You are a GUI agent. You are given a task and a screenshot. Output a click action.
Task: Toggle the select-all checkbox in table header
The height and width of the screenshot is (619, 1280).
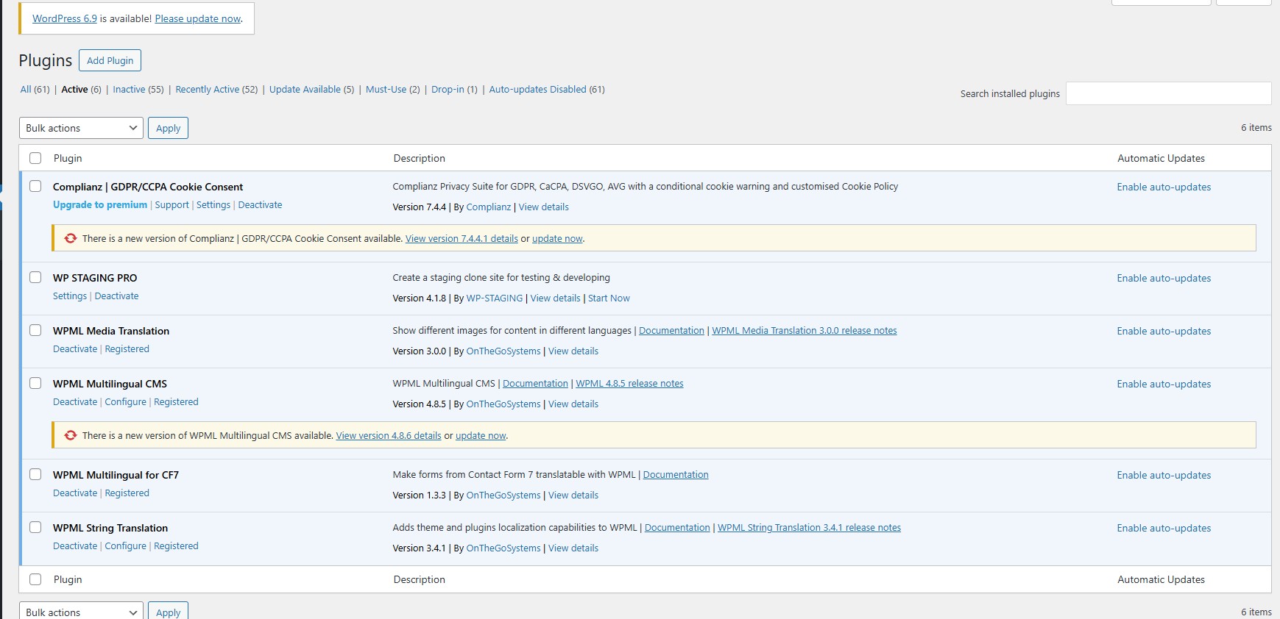click(35, 158)
